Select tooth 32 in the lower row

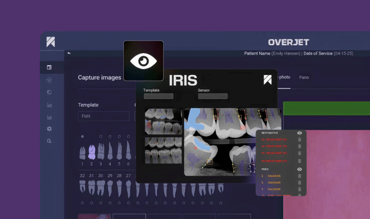(x=83, y=186)
